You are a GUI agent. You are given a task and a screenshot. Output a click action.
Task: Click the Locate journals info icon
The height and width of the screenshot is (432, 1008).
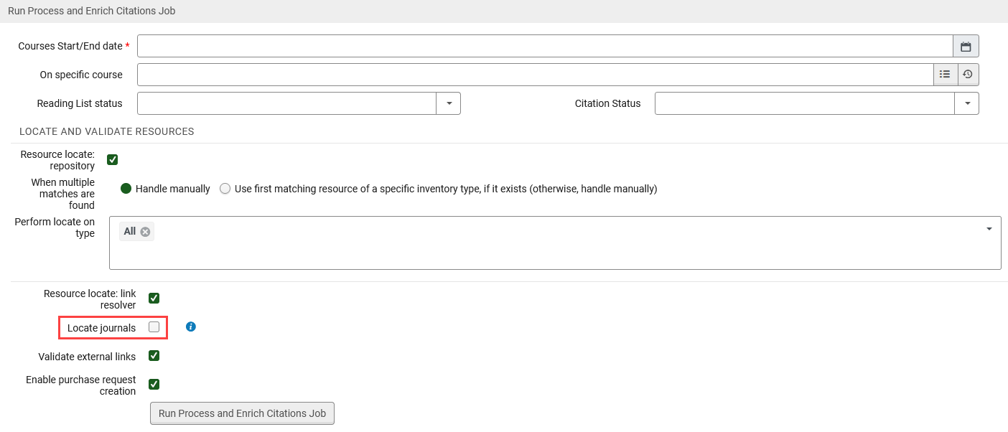point(191,327)
